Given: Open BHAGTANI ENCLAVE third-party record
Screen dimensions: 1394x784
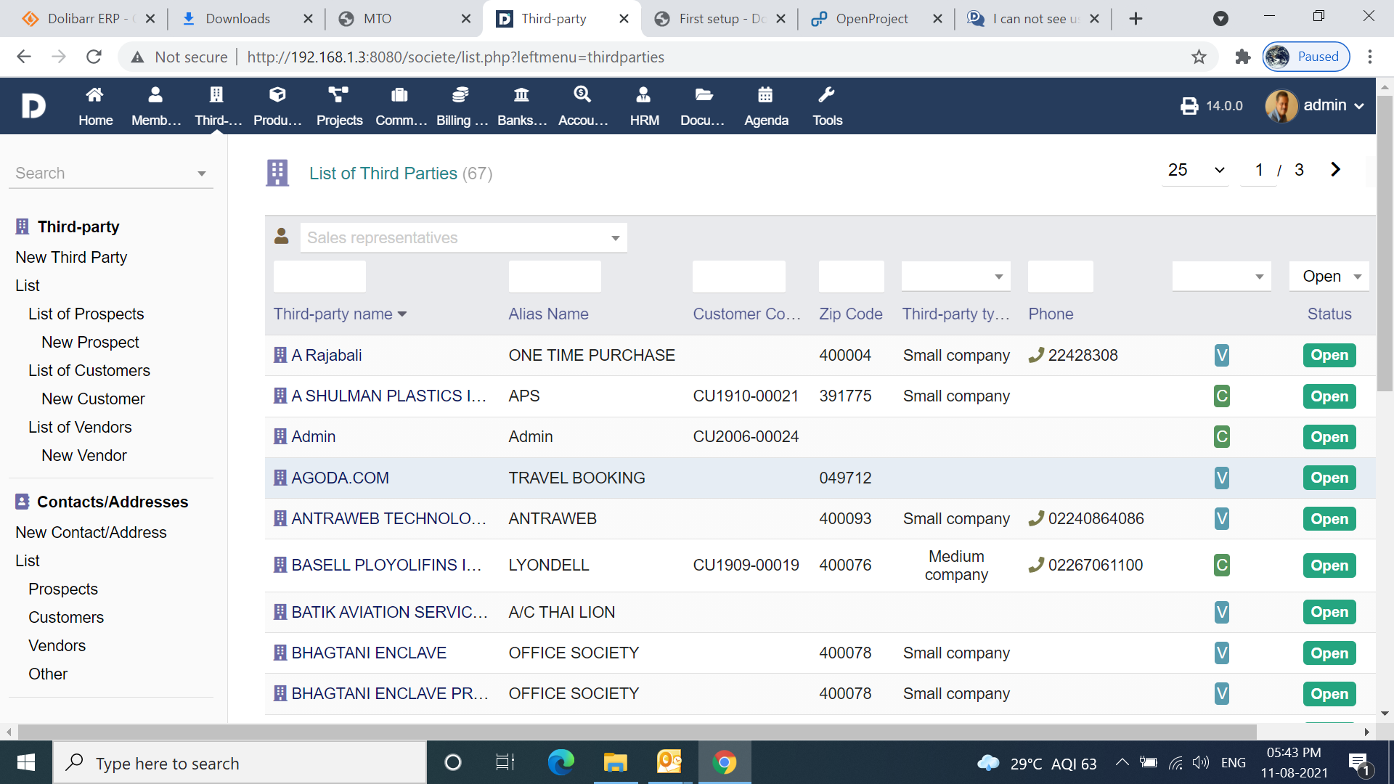Looking at the screenshot, I should (369, 653).
